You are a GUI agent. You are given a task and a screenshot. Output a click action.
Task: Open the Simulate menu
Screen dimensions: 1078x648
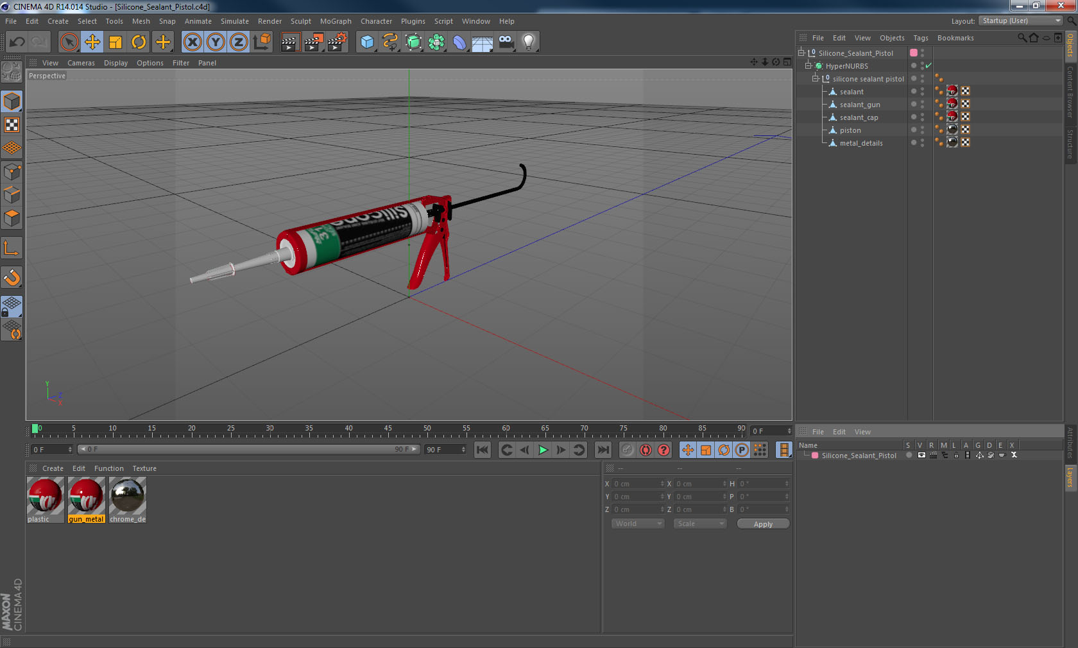235,21
